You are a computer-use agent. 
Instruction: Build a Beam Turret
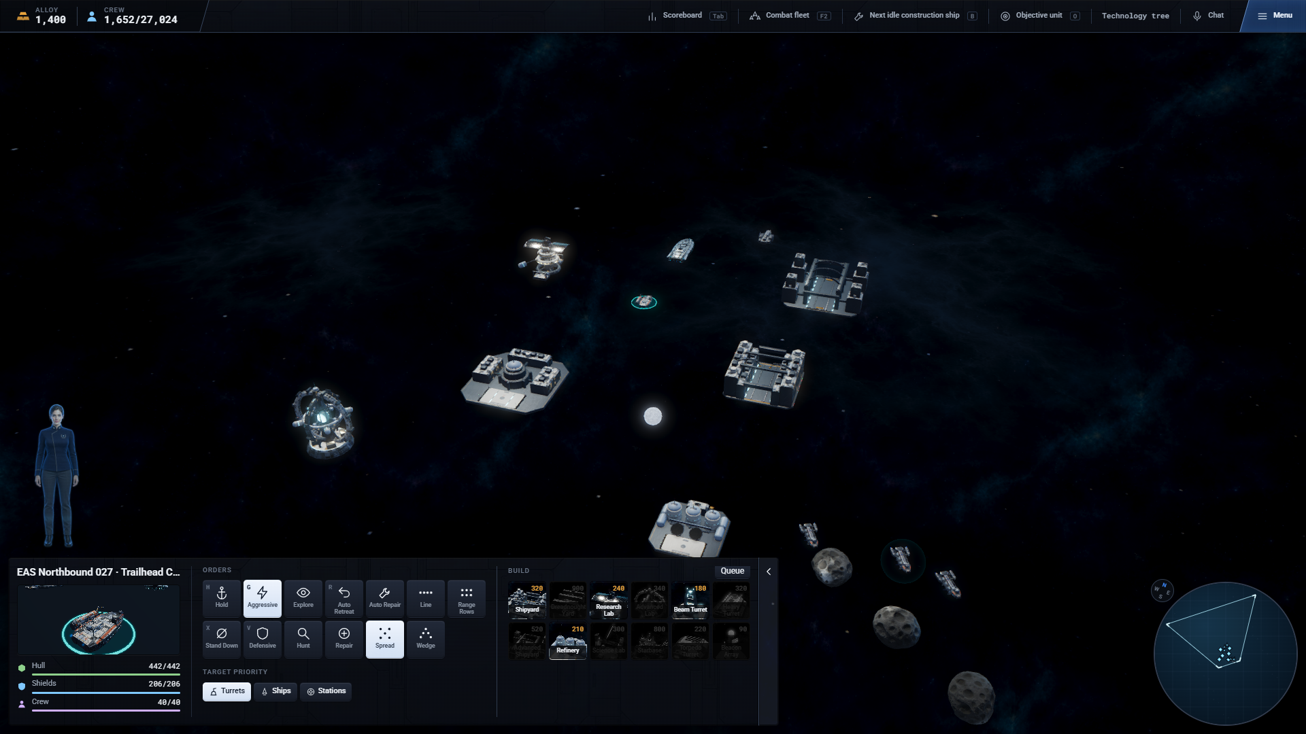coord(690,600)
